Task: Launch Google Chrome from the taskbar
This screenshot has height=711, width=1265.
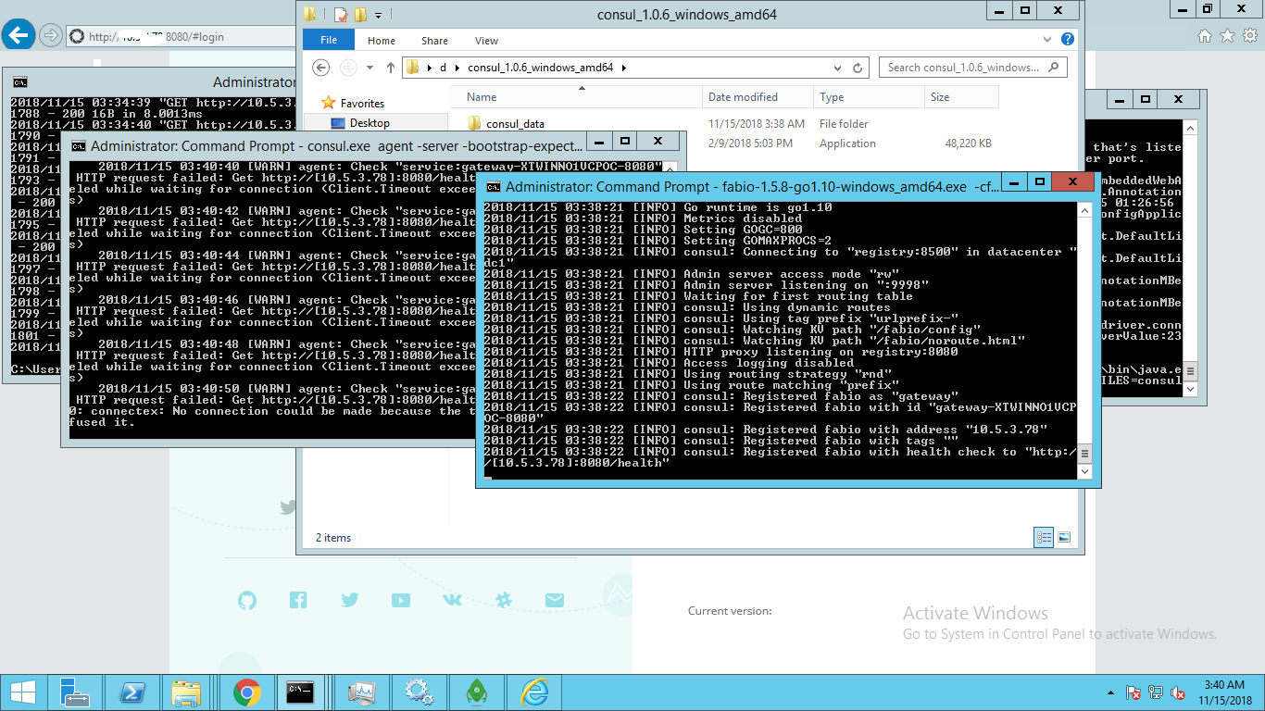Action: 247,692
